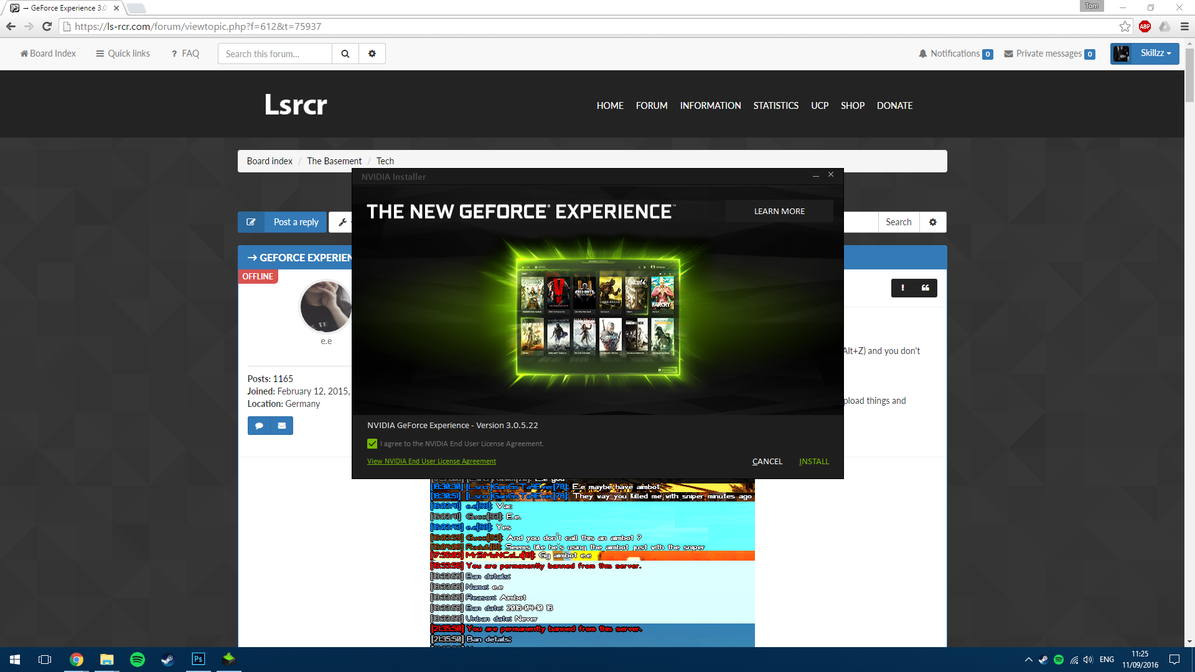Click the INSTALL button

click(x=814, y=461)
